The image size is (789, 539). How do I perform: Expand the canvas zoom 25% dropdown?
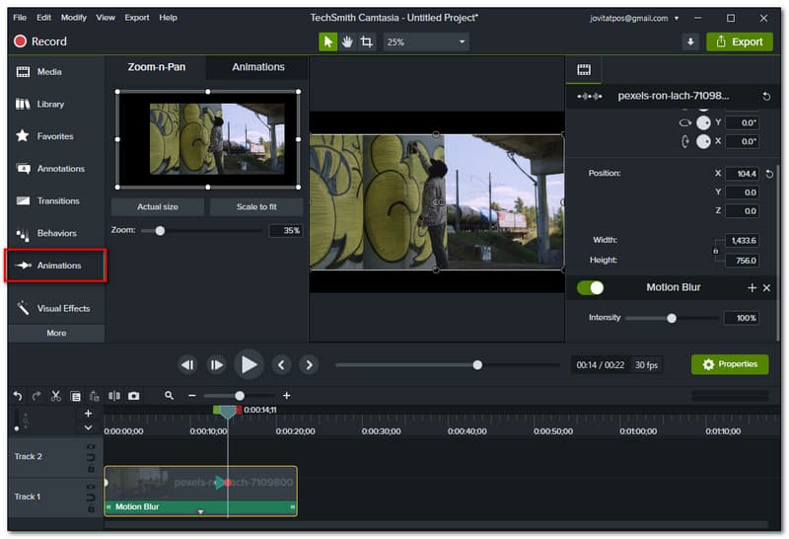pyautogui.click(x=463, y=41)
